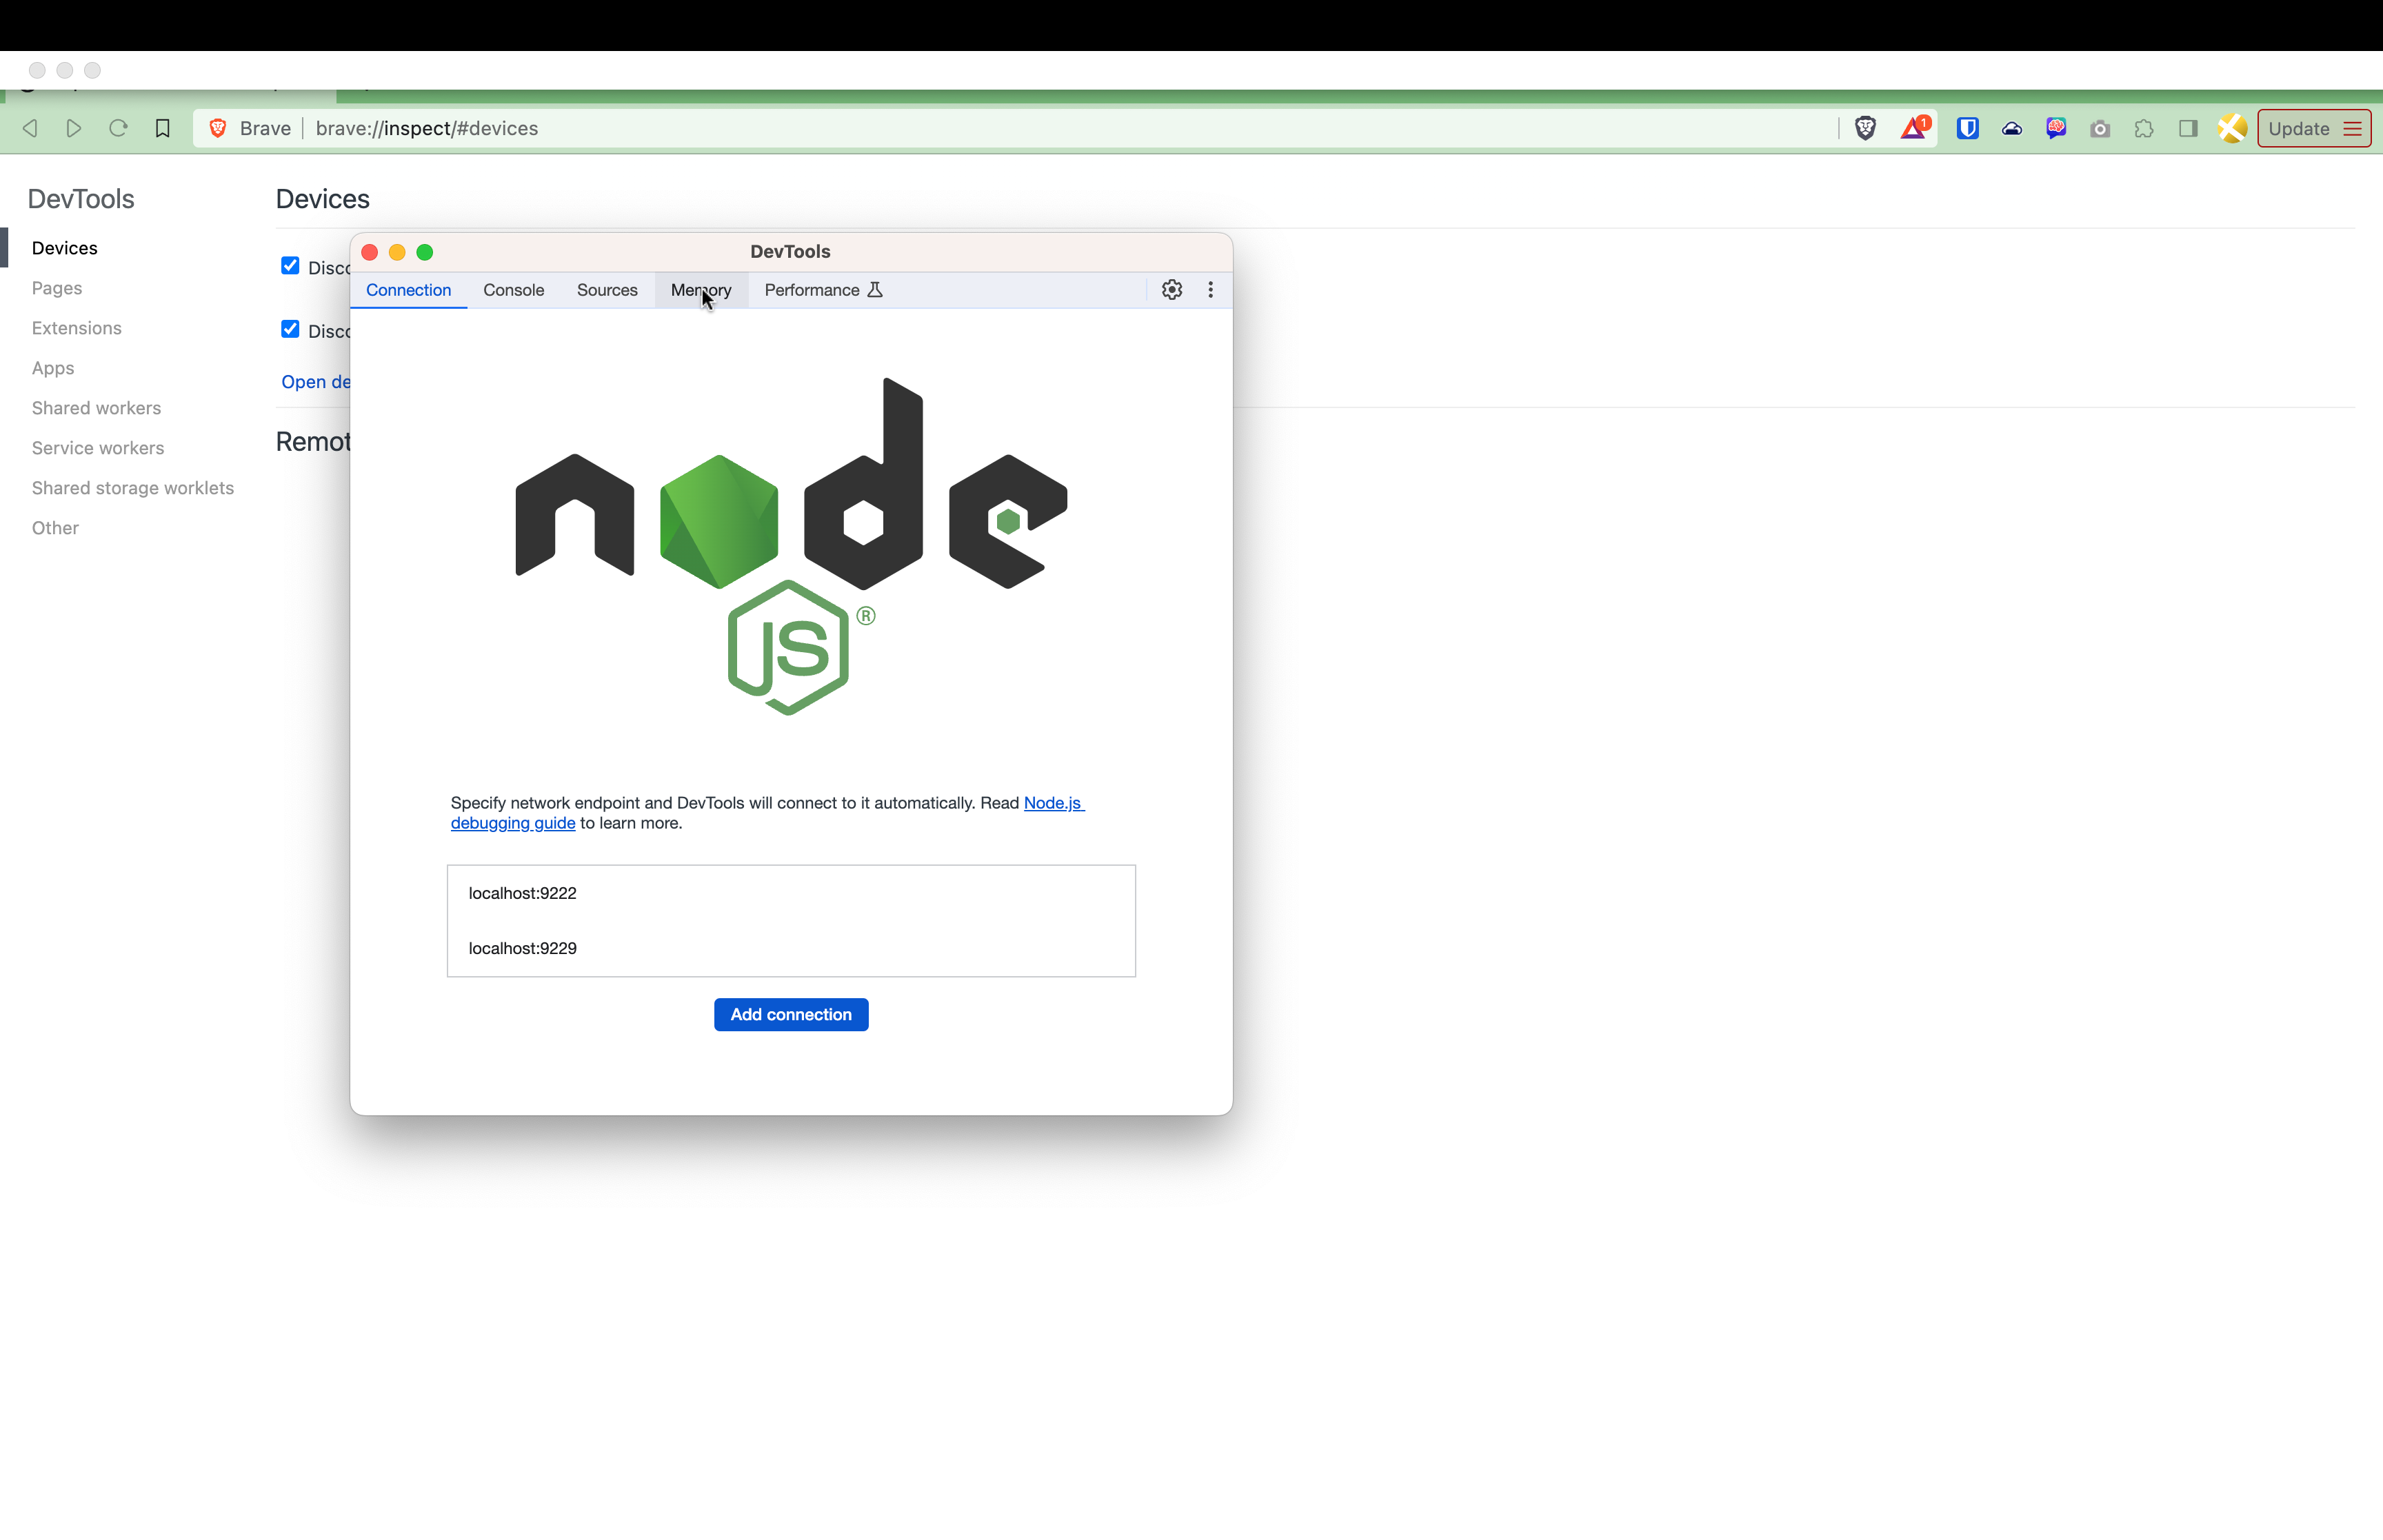The height and width of the screenshot is (1540, 2383).
Task: Toggle the sidebar panel icon
Action: click(x=2188, y=128)
